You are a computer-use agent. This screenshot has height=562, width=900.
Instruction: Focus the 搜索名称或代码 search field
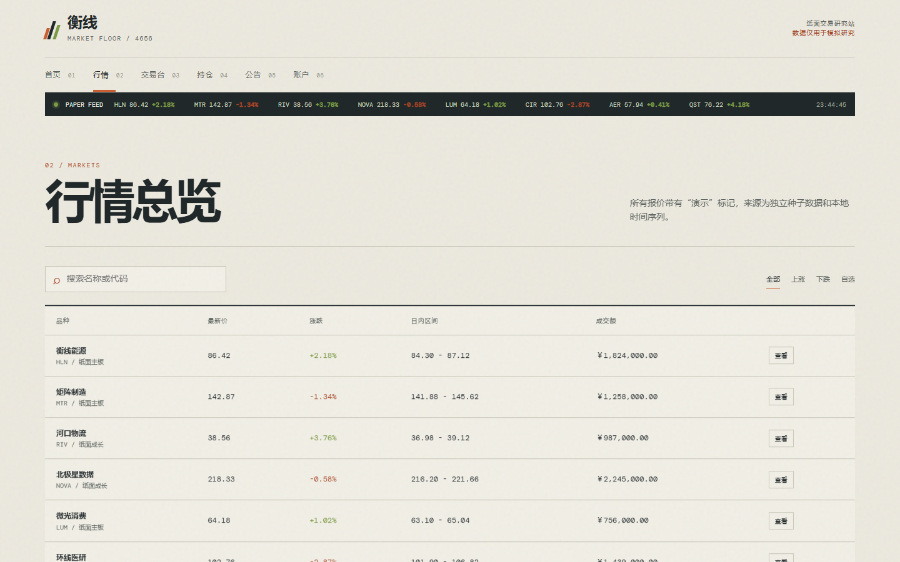click(136, 279)
